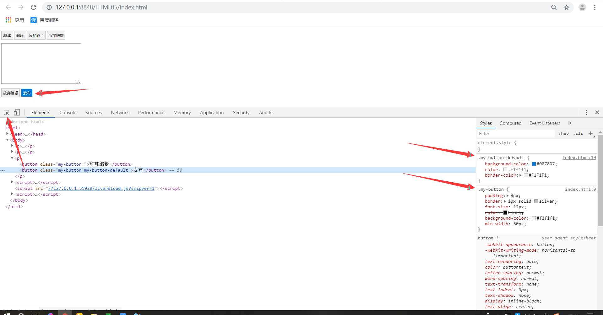The width and height of the screenshot is (603, 315).
Task: Collapse the third p element node
Action: click(x=12, y=158)
